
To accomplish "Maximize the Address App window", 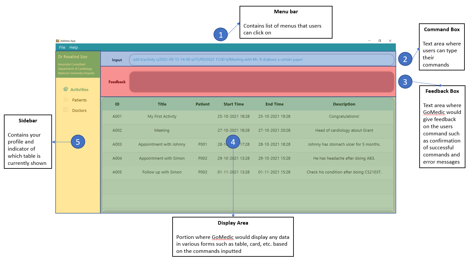I will (x=380, y=41).
